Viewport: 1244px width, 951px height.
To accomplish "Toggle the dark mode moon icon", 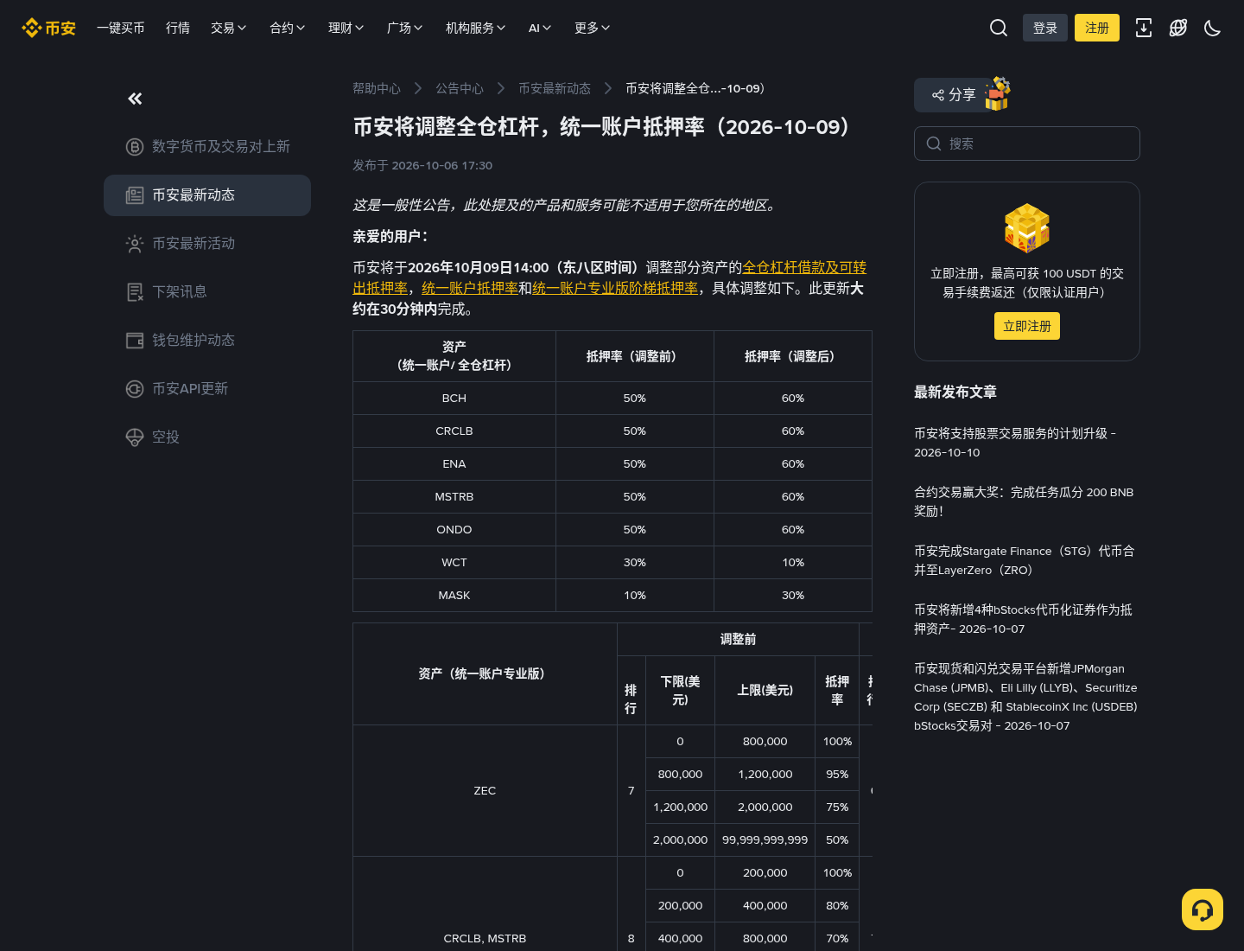I will tap(1213, 28).
